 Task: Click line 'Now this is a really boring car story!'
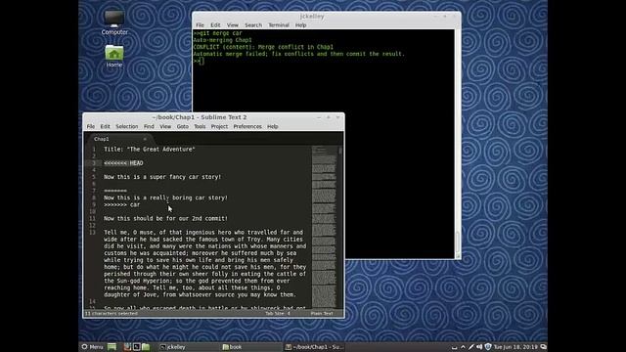(x=165, y=198)
